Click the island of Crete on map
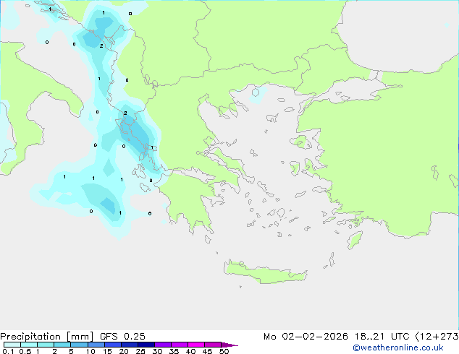 pos(265,273)
